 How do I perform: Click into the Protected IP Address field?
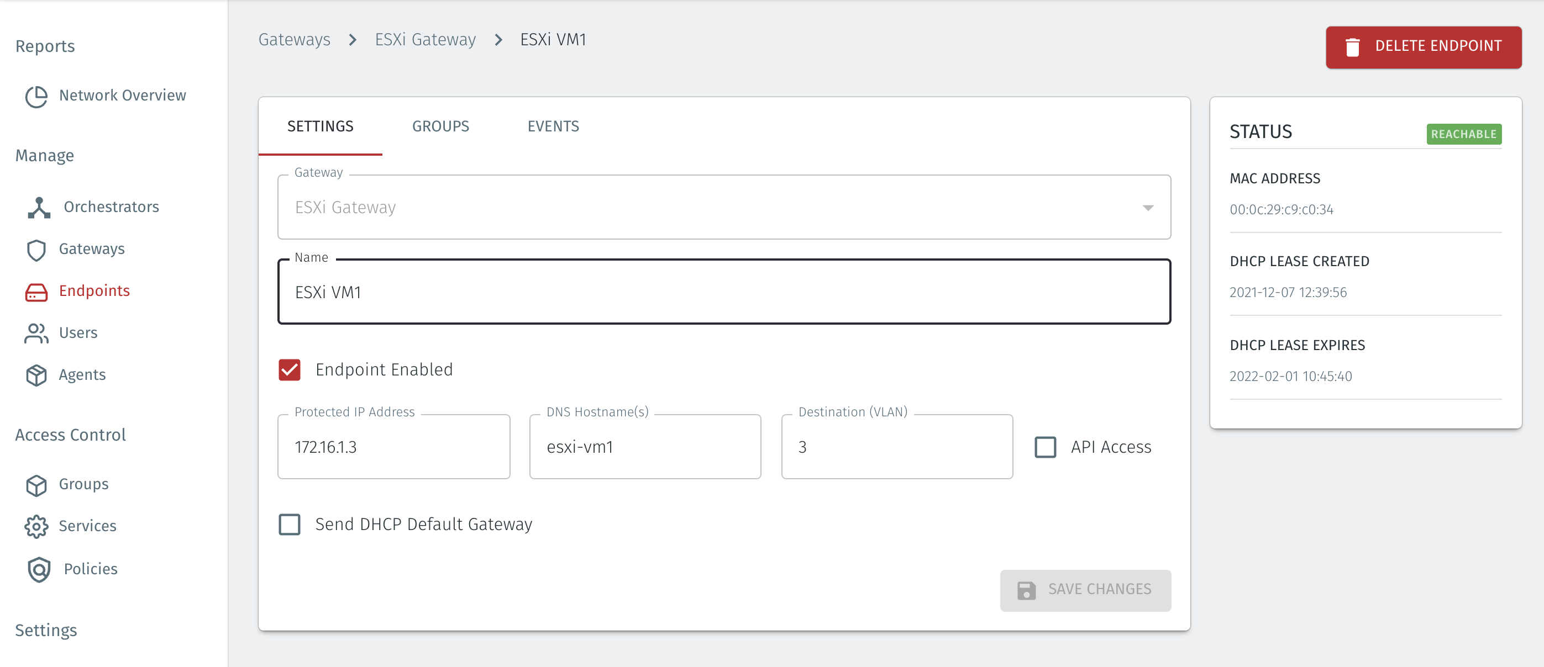click(x=393, y=447)
